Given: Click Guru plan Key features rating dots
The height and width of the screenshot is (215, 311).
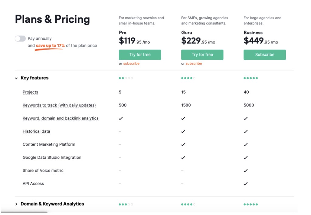Looking at the screenshot, I should [188, 78].
